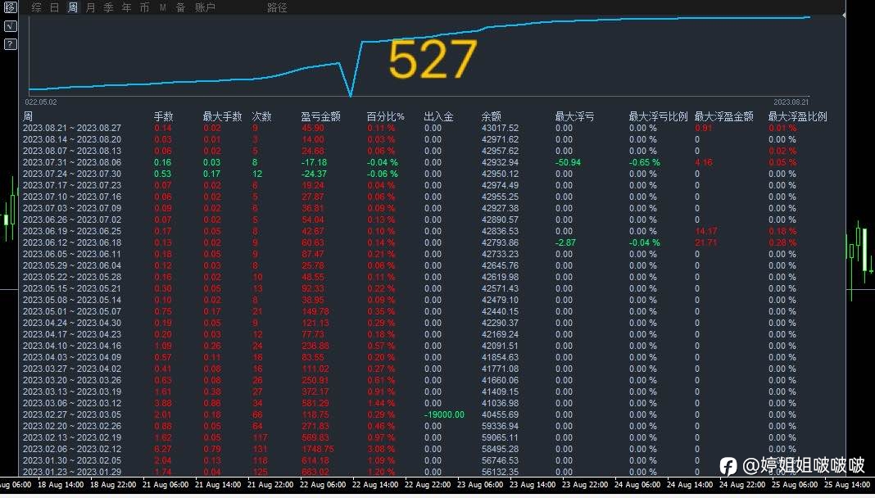Click the -19000.00 withdrawal value
Image resolution: width=875 pixels, height=498 pixels.
pyautogui.click(x=443, y=414)
